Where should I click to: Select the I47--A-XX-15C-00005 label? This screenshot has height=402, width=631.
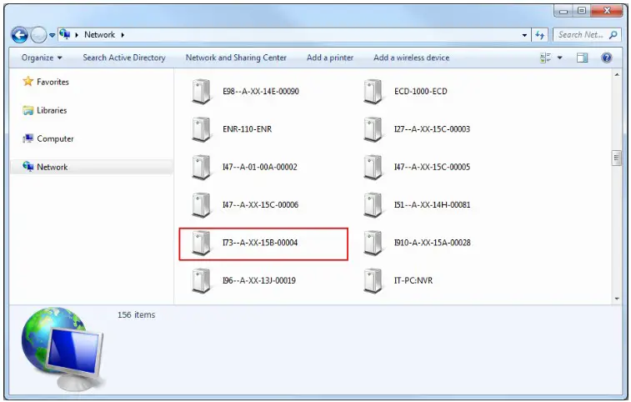click(432, 167)
